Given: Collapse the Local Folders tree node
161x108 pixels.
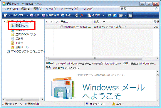Looking at the screenshot, I should click(4, 21).
